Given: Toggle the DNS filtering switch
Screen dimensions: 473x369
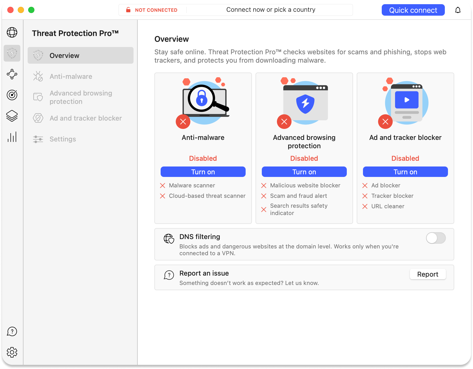Looking at the screenshot, I should (x=436, y=238).
